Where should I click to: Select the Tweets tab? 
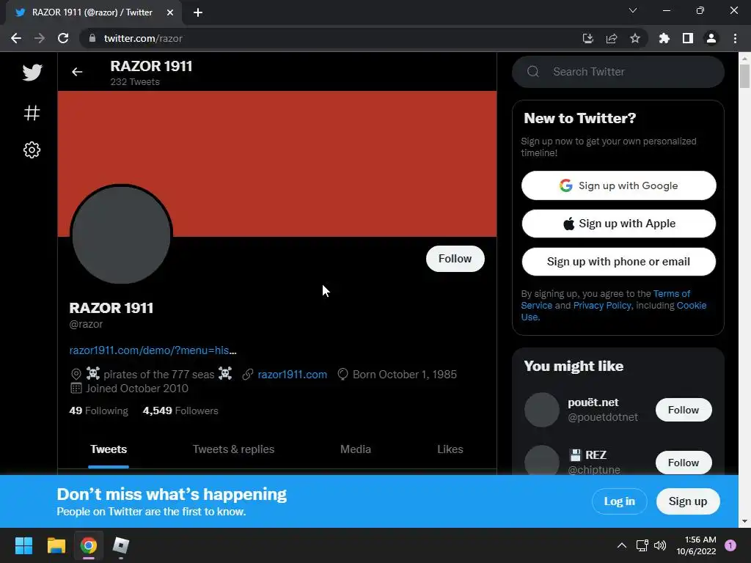tap(109, 449)
